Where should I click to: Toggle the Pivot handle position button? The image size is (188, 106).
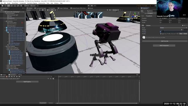pos(27,6)
